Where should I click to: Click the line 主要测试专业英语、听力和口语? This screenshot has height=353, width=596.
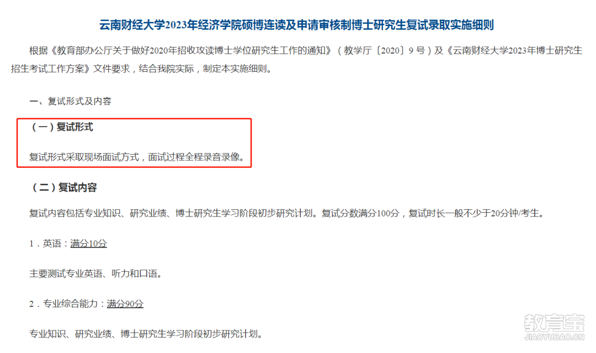[x=95, y=274]
